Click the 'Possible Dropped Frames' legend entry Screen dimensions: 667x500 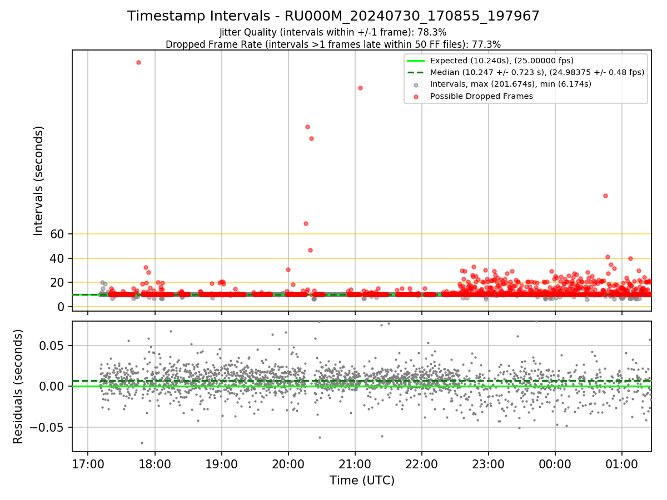click(481, 96)
